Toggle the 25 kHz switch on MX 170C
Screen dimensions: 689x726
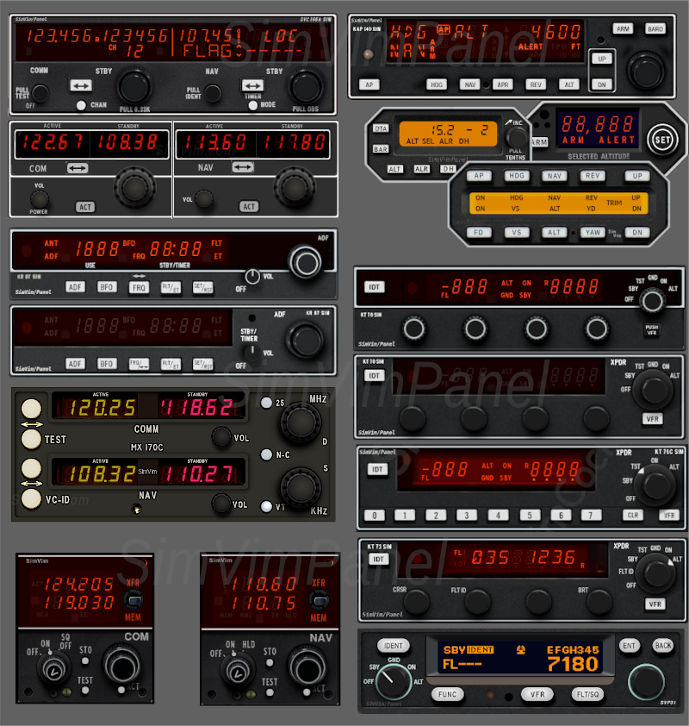point(266,404)
